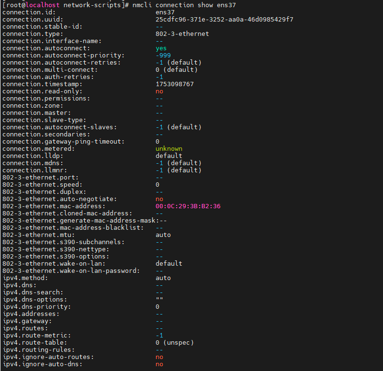Click the '802-3-ethernet.mac-address:' label

54,206
